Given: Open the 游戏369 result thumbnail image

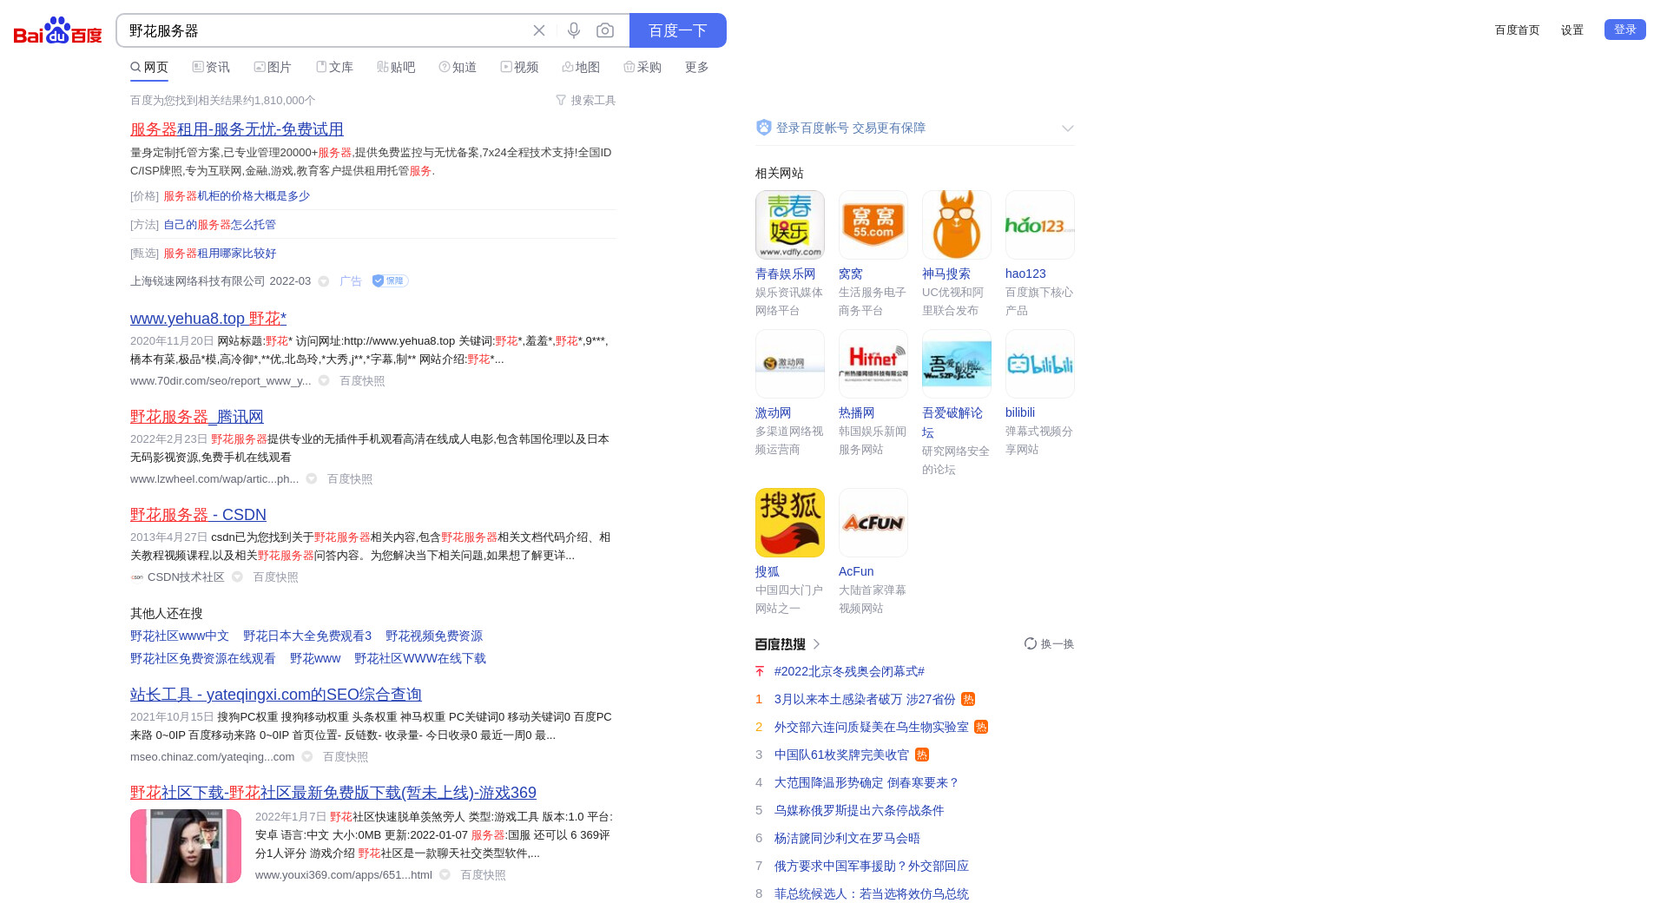Looking at the screenshot, I should point(186,846).
